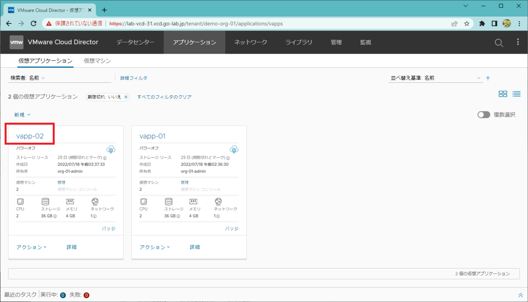Click the 失敗 task counter badge
This screenshot has height=302, width=528.
point(87,295)
